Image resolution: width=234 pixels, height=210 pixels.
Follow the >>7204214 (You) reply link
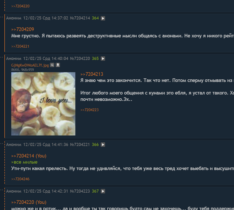(29, 156)
